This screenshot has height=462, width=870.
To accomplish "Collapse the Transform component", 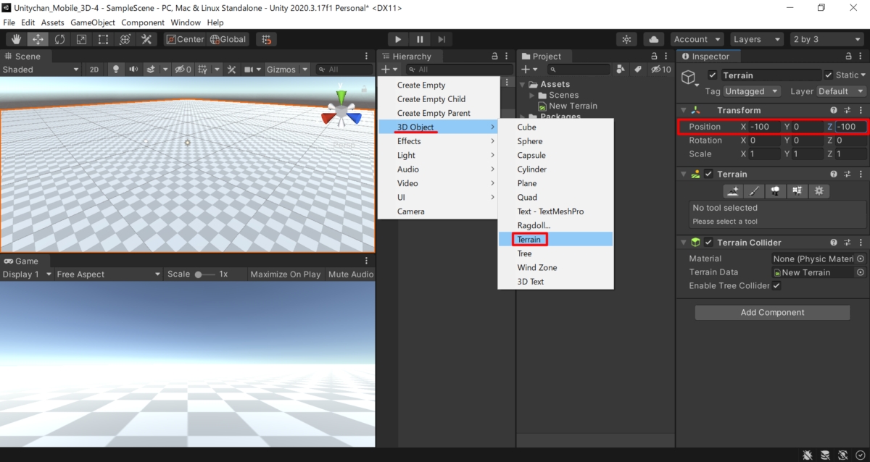I will [682, 110].
